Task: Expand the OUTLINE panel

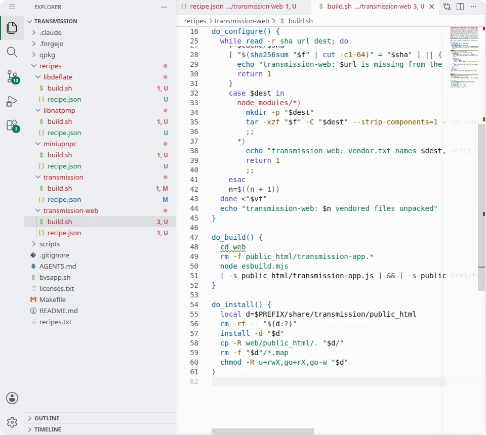Action: click(x=100, y=418)
